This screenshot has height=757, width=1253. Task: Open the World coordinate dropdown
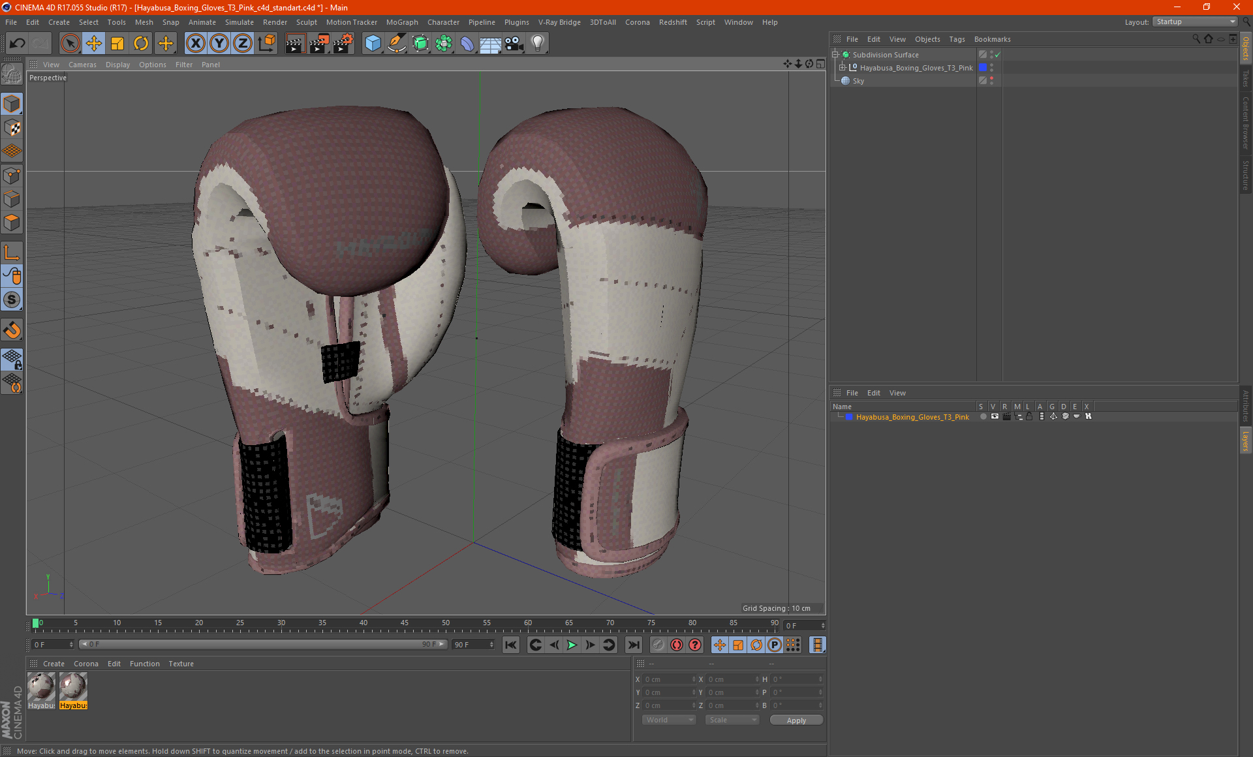669,720
